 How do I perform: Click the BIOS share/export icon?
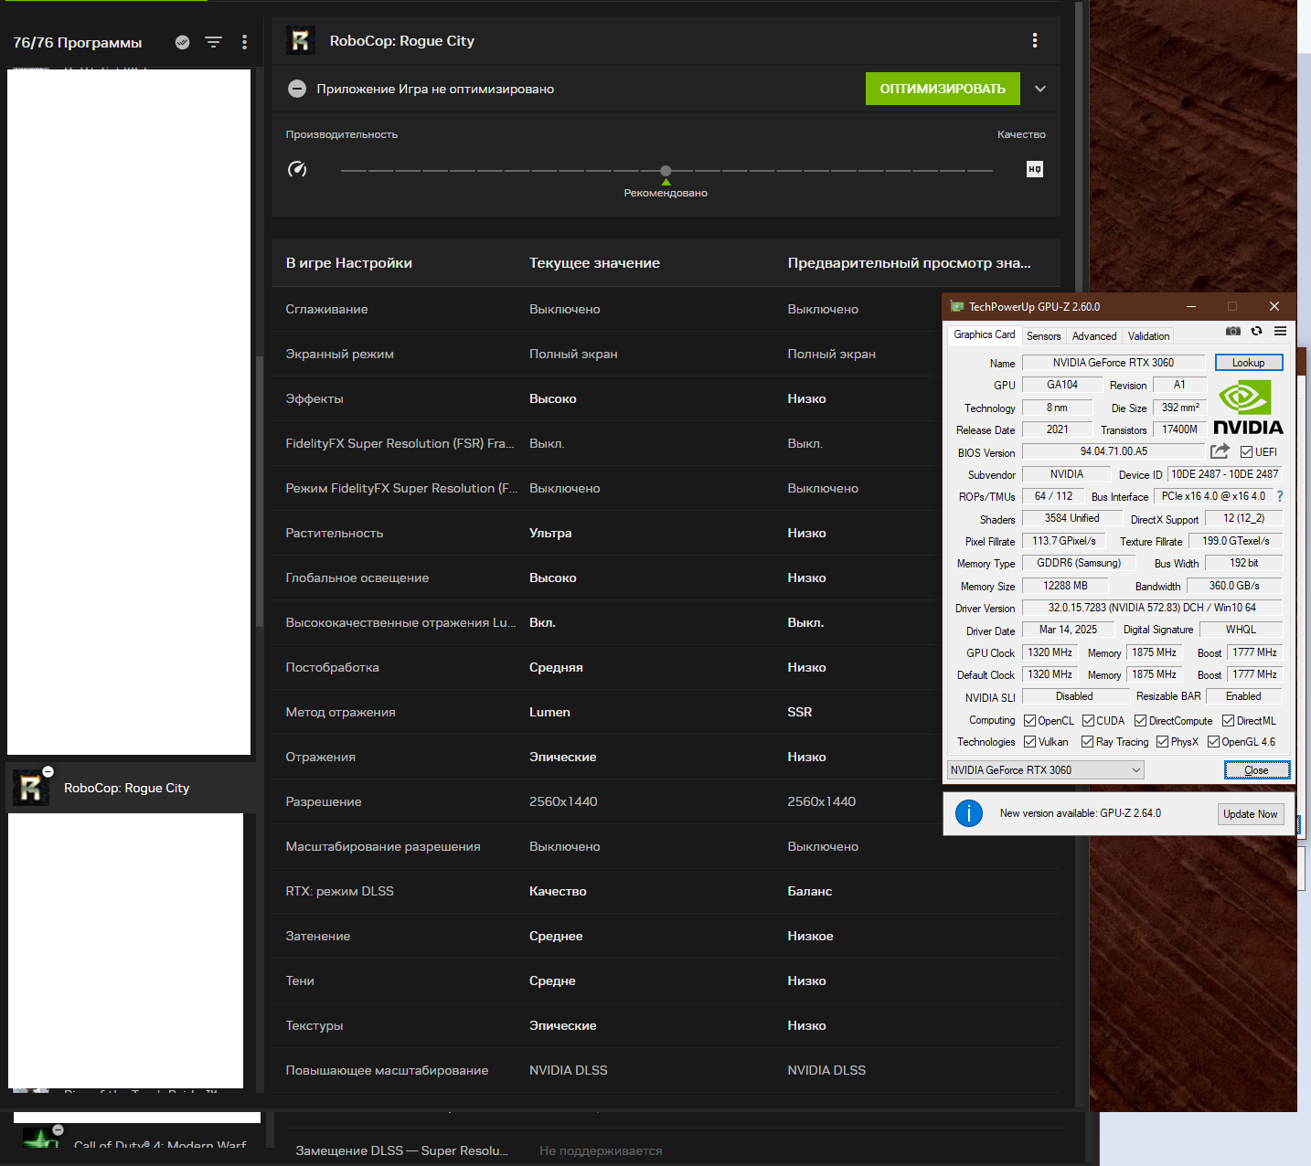(1220, 451)
